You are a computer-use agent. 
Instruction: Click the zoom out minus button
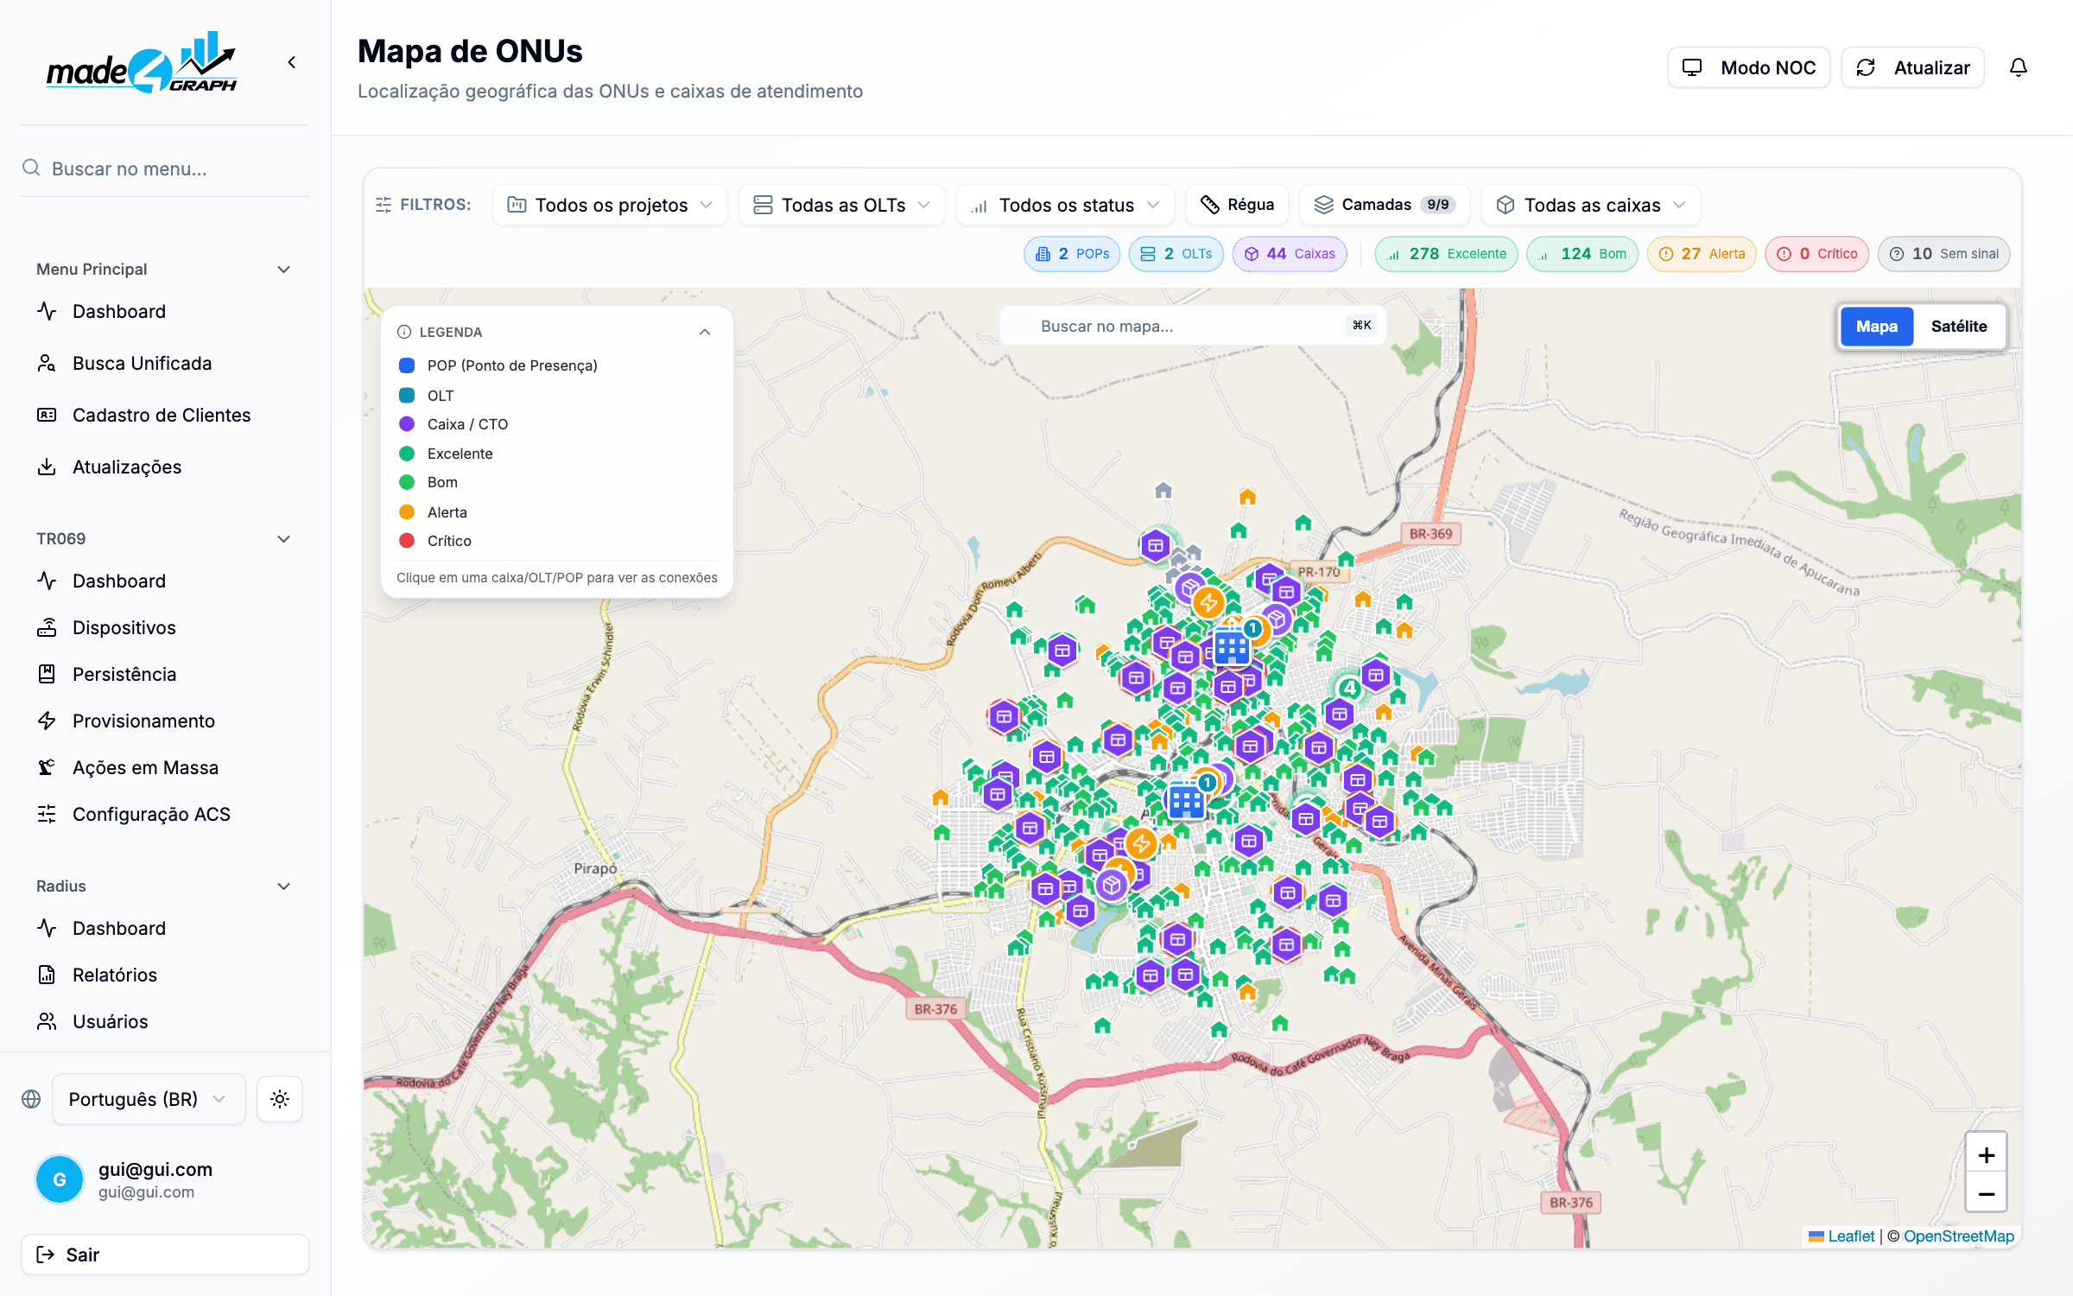(1986, 1194)
